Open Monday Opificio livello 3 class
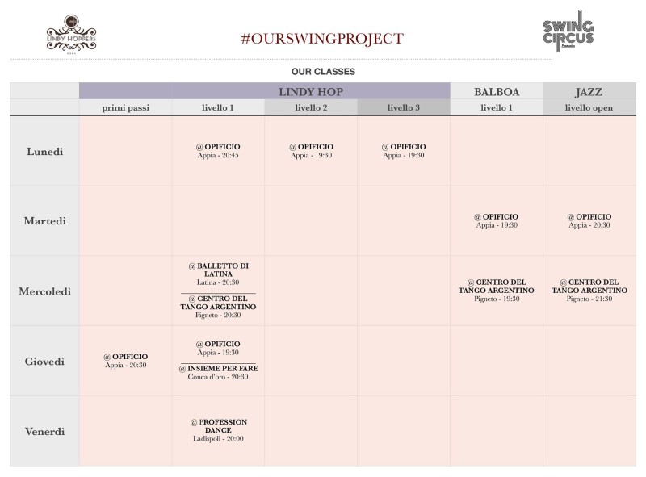This screenshot has height=477, width=646. pyautogui.click(x=403, y=151)
